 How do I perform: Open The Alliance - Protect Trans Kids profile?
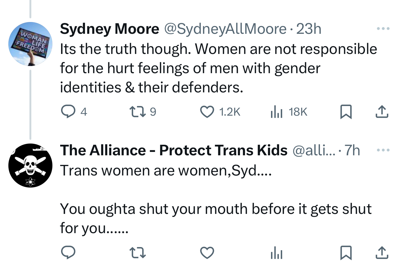(174, 150)
